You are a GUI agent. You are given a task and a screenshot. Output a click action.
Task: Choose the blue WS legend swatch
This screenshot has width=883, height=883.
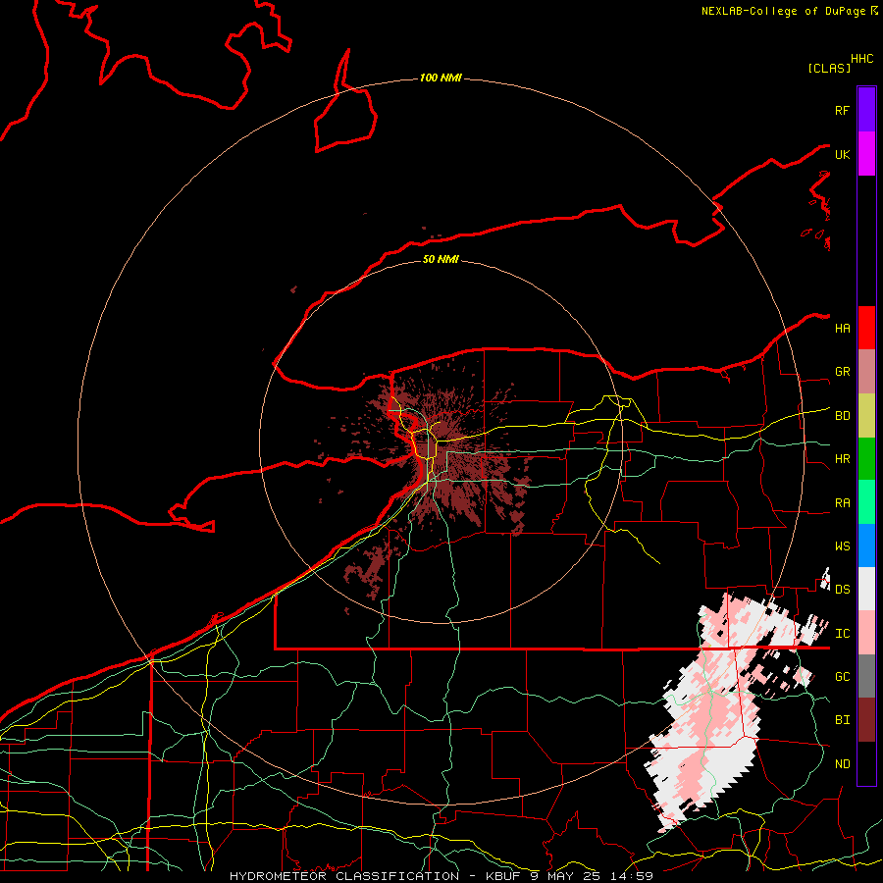866,545
